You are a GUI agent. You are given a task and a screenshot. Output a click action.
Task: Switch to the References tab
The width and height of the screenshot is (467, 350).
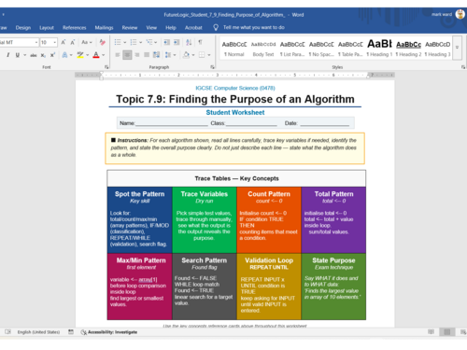[x=74, y=28]
